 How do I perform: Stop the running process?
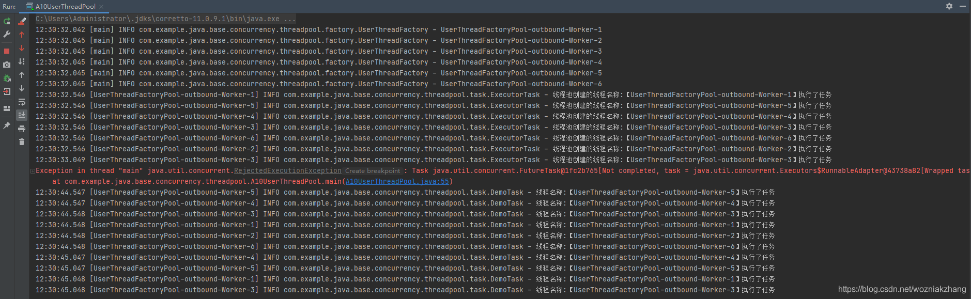point(7,51)
